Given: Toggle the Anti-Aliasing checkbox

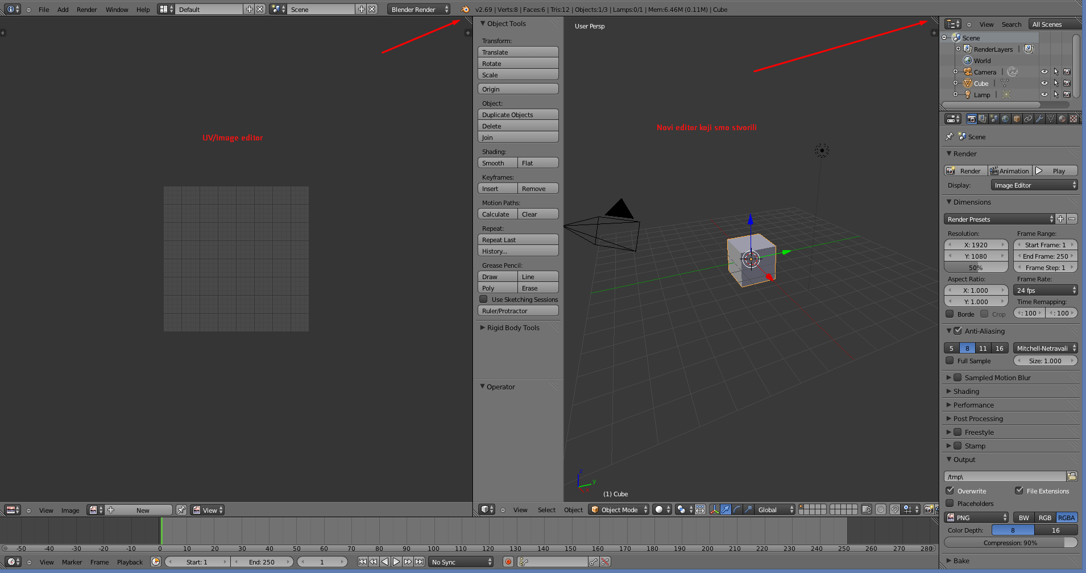Looking at the screenshot, I should [x=957, y=331].
